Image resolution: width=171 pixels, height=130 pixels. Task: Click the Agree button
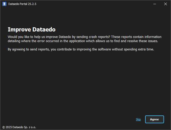[154, 119]
